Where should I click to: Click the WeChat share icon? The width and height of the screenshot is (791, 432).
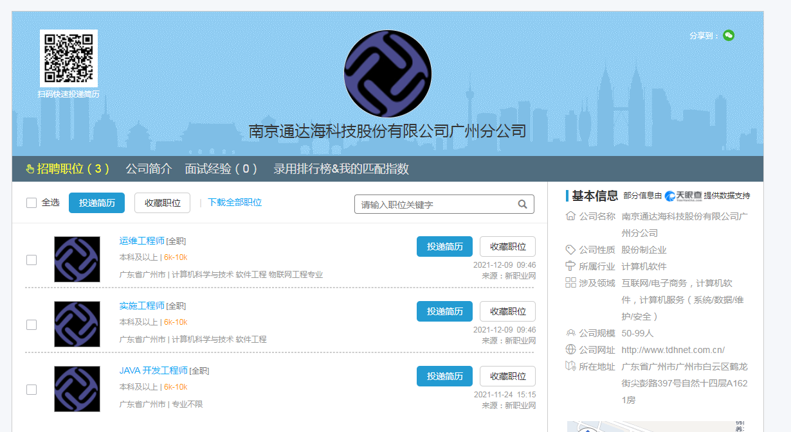point(728,35)
